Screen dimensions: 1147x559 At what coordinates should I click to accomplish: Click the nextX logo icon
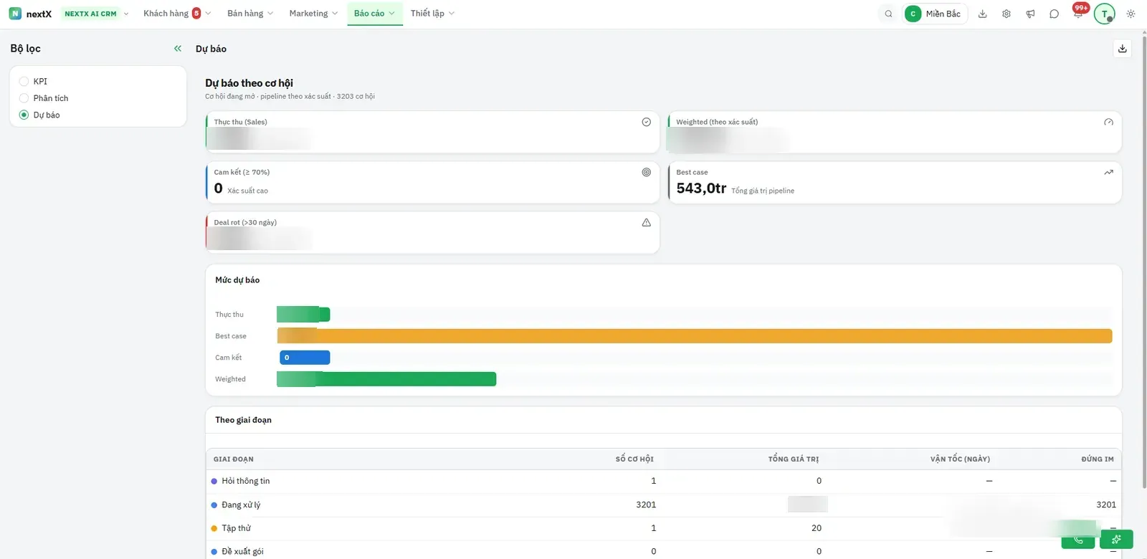coord(15,14)
